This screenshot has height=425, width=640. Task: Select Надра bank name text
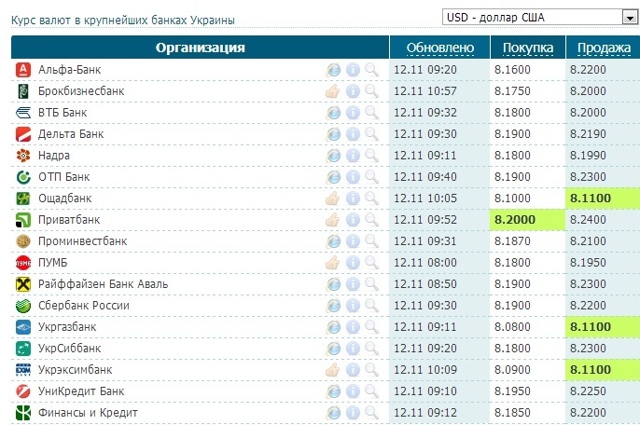54,156
